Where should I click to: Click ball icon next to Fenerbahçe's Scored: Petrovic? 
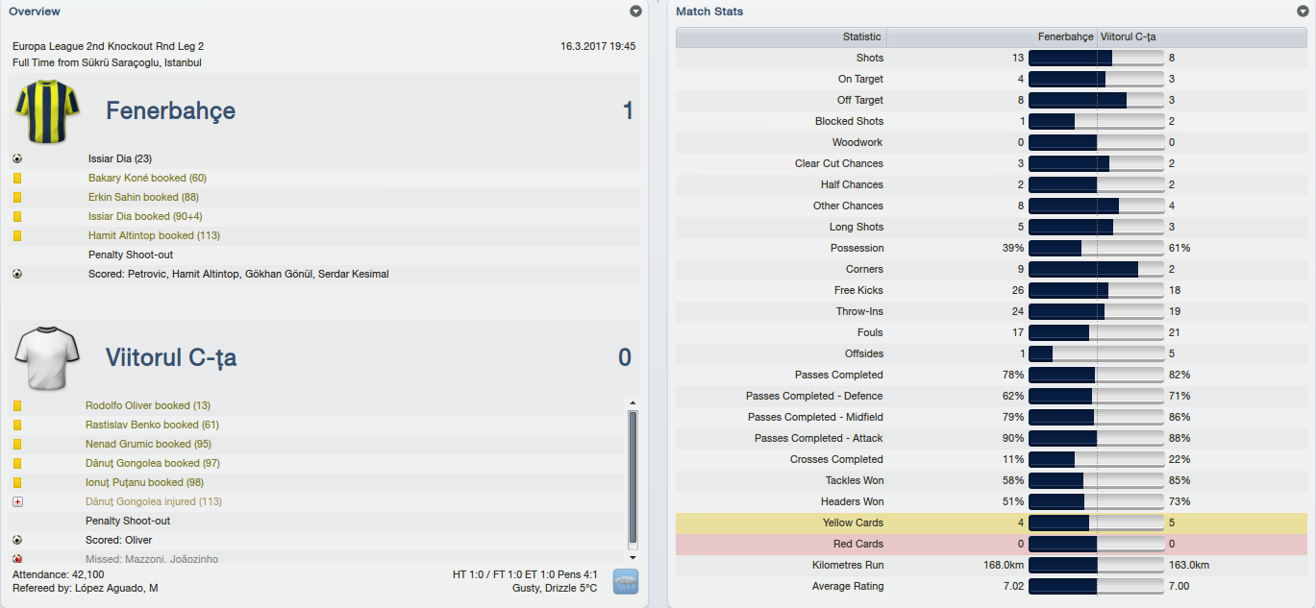[17, 274]
